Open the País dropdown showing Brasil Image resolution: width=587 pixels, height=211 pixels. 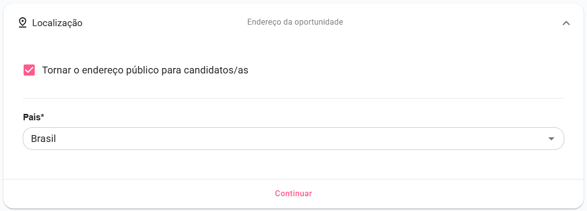pos(293,139)
